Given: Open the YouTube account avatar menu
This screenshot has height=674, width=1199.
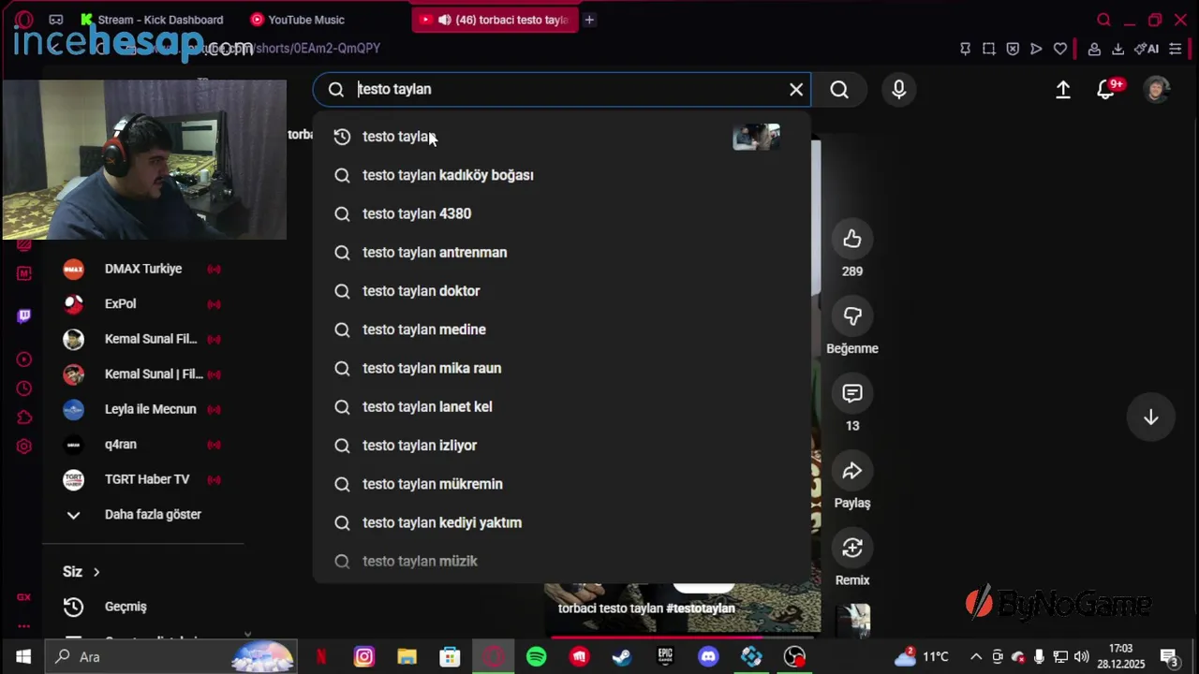Looking at the screenshot, I should [1158, 89].
